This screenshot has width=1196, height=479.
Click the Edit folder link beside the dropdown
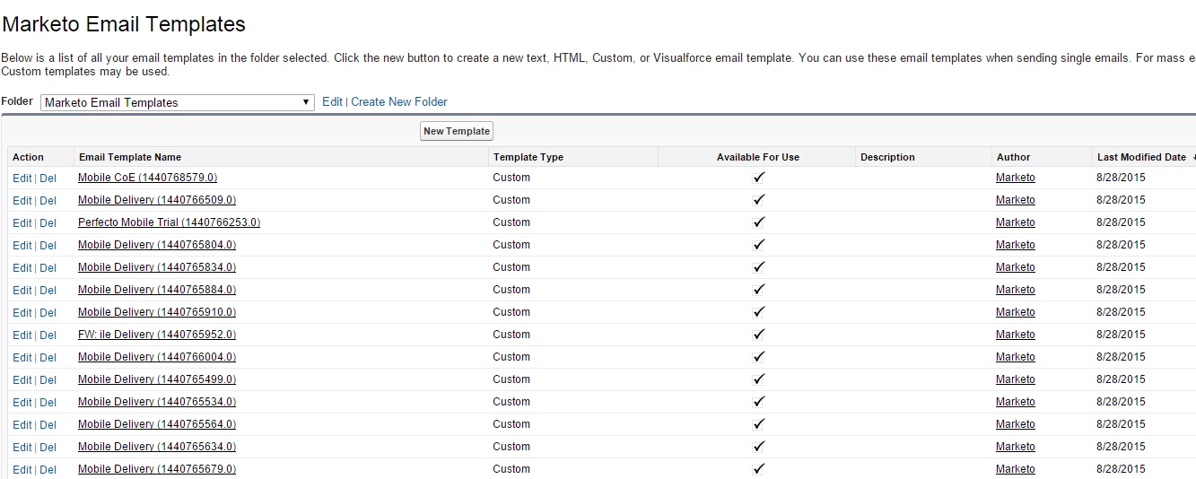point(332,102)
